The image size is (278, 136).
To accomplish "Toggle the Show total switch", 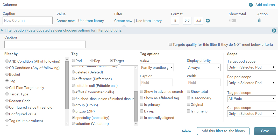I will (x=233, y=21).
